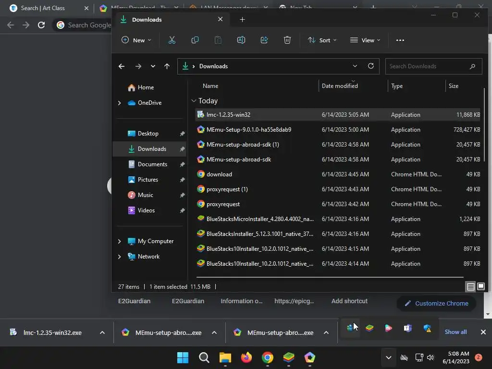Select the proxyrequest (1) file
492x369 pixels.
tap(338, 189)
